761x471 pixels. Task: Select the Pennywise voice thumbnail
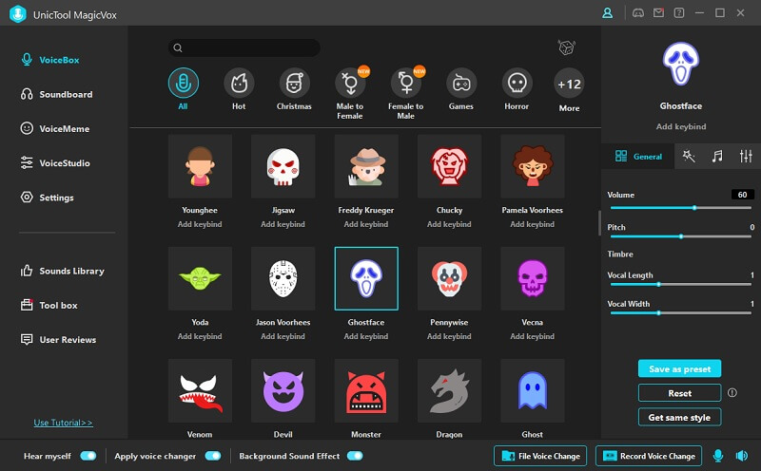click(x=449, y=278)
